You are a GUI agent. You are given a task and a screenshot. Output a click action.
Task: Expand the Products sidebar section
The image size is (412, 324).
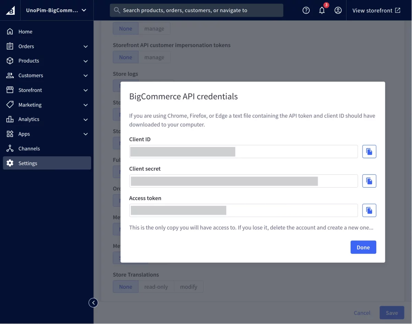click(28, 61)
